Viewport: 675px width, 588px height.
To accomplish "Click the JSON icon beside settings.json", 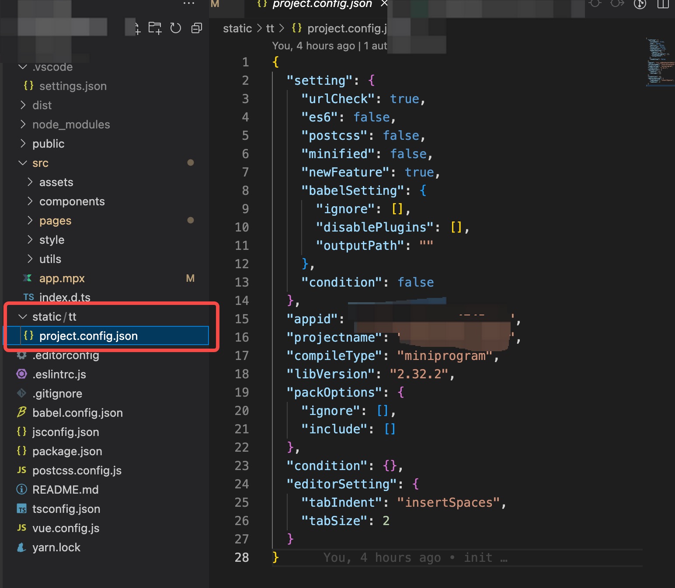I will coord(28,86).
